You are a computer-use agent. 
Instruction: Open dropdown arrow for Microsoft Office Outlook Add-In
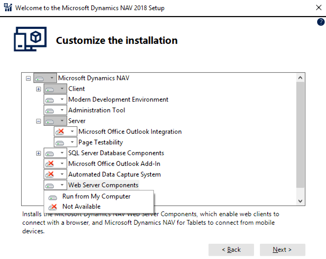(62, 164)
